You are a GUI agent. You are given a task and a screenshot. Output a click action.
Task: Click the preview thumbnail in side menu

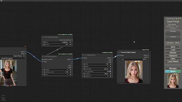(x=173, y=81)
